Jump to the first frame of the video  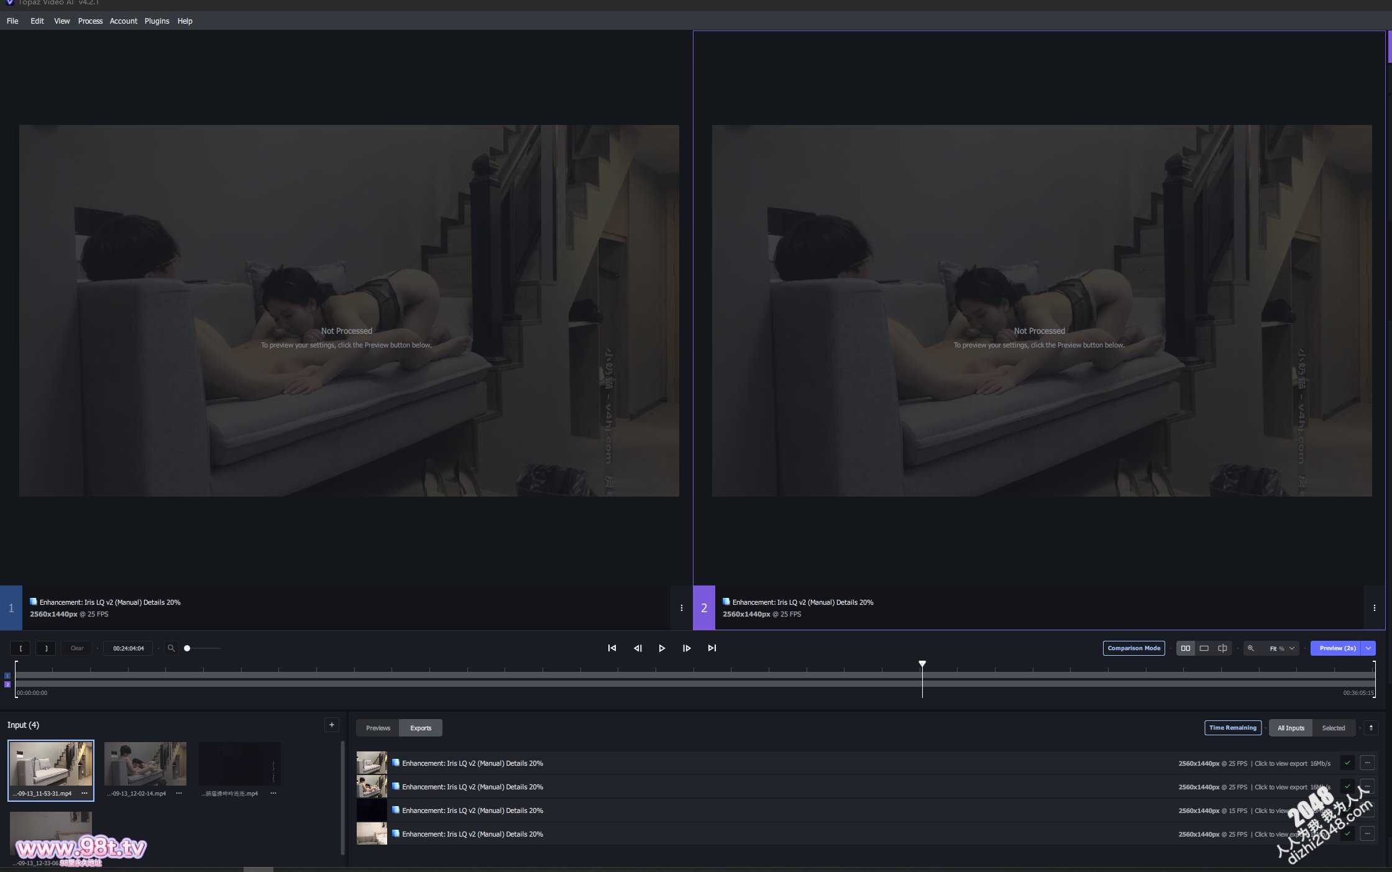pos(612,648)
